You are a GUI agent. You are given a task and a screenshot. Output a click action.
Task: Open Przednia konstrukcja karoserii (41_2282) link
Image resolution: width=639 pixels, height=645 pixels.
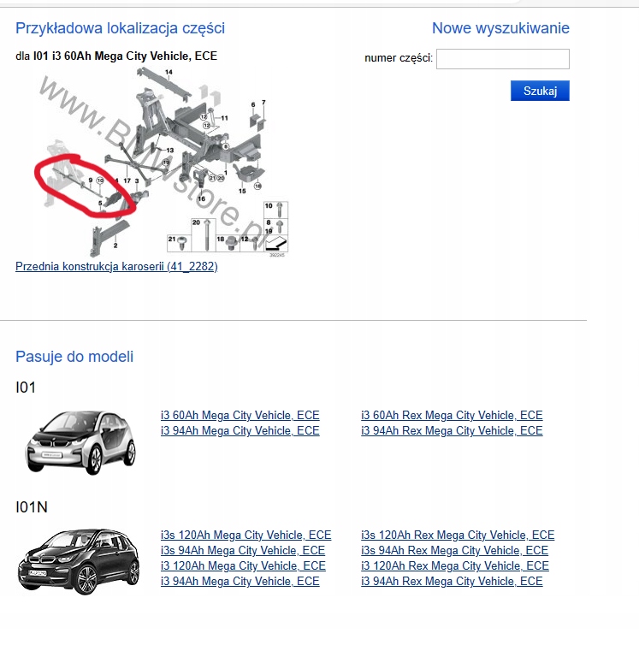116,267
